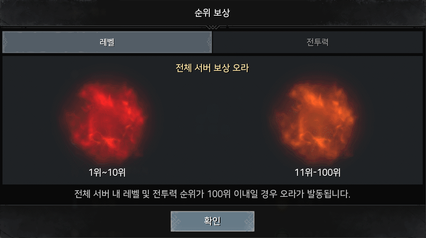Click the right edge ornament of 레벨 tab
426x238 pixels.
(x=209, y=42)
